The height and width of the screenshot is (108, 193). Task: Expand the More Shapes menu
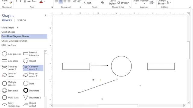(x=10, y=28)
